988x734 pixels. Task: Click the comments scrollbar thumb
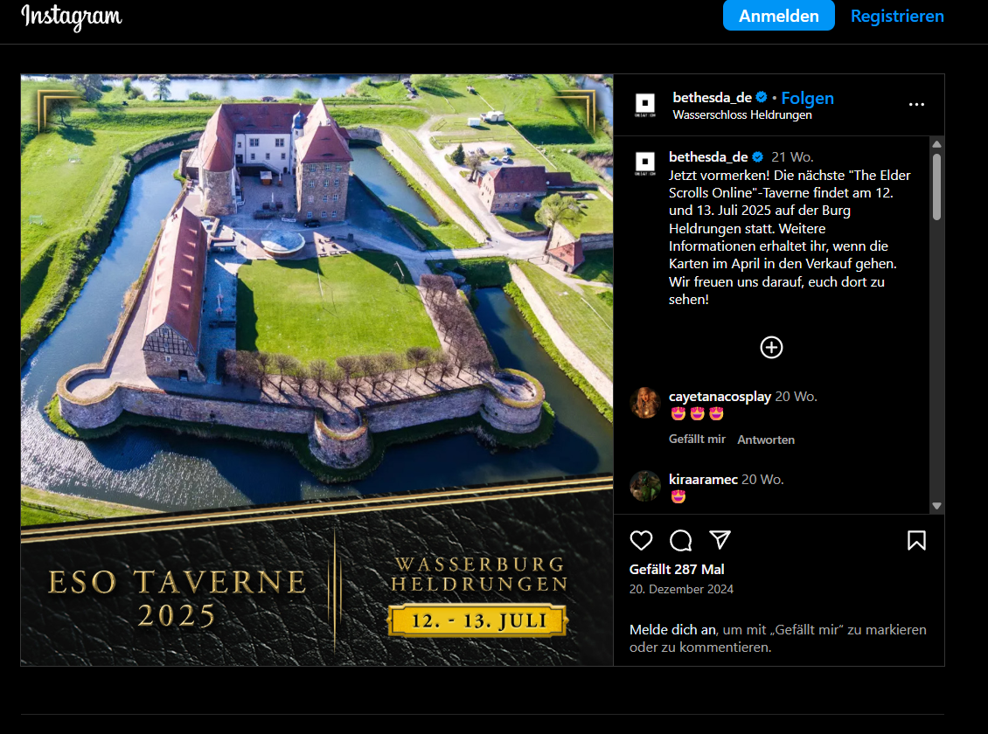[x=937, y=186]
